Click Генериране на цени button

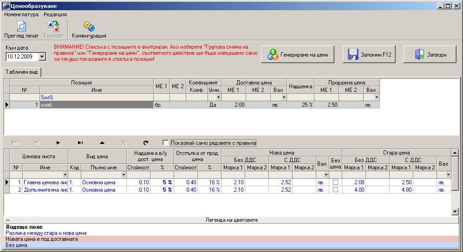point(297,54)
